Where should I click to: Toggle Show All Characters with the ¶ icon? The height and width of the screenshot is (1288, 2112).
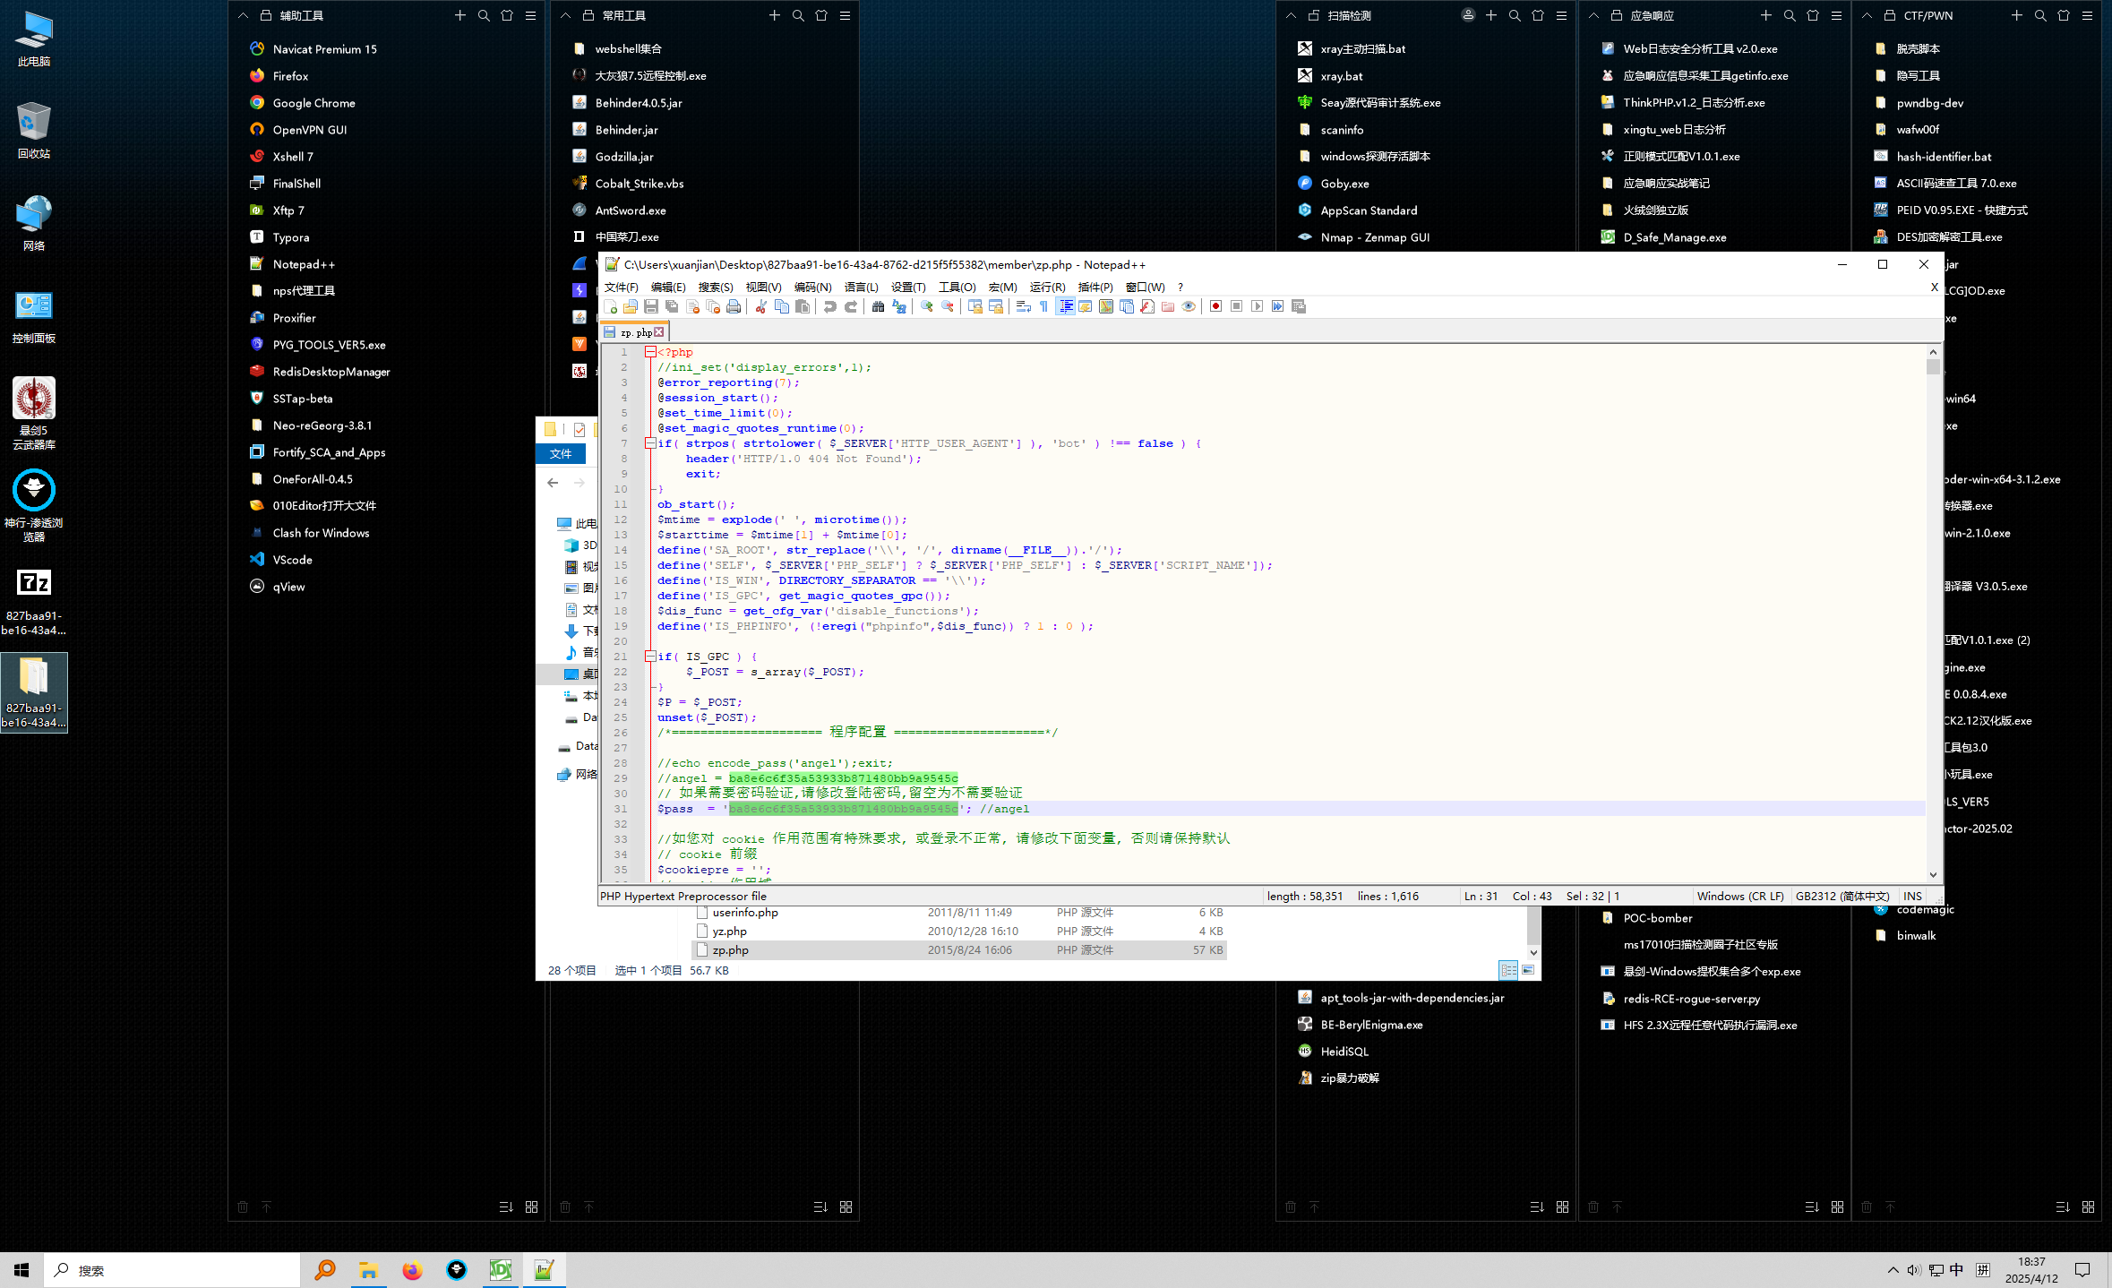tap(1043, 305)
